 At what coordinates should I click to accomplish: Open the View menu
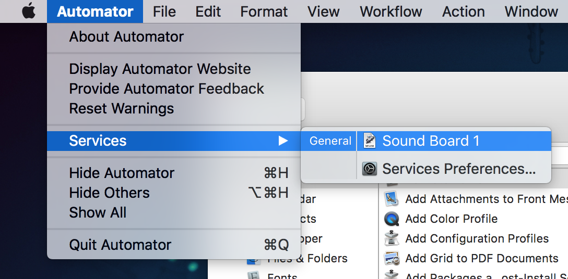[x=324, y=11]
